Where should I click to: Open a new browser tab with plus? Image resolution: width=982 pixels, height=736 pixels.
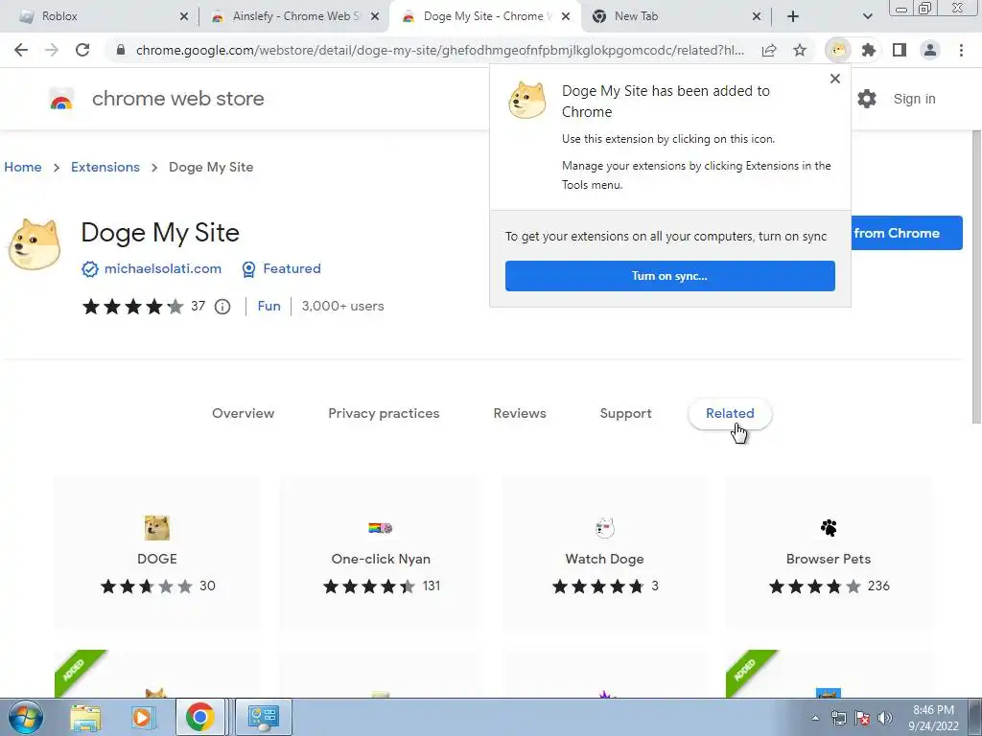[793, 16]
